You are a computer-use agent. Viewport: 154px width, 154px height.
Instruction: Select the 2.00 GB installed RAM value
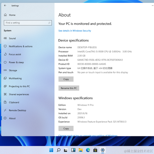81,56
